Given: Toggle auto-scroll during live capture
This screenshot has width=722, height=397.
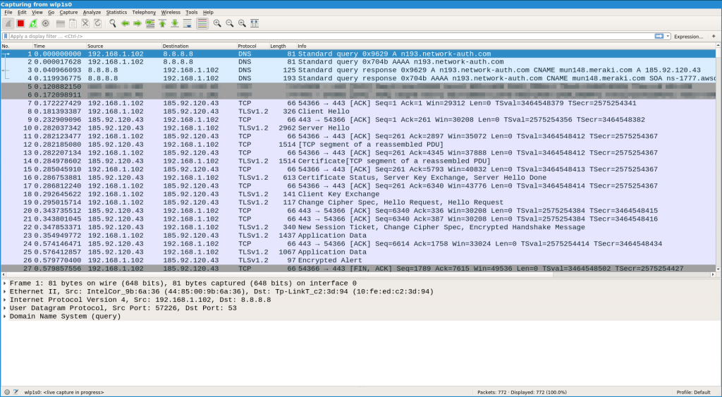Looking at the screenshot, I should tap(187, 23).
